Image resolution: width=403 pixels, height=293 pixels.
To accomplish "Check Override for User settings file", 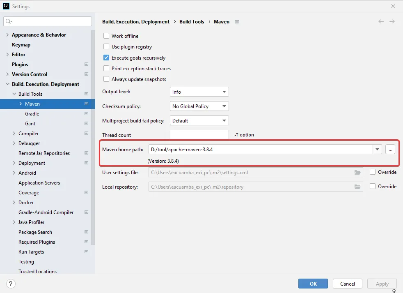I will coord(372,172).
